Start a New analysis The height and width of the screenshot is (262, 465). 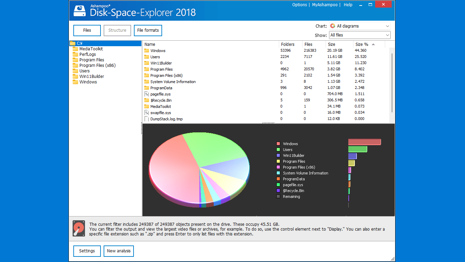(x=119, y=251)
